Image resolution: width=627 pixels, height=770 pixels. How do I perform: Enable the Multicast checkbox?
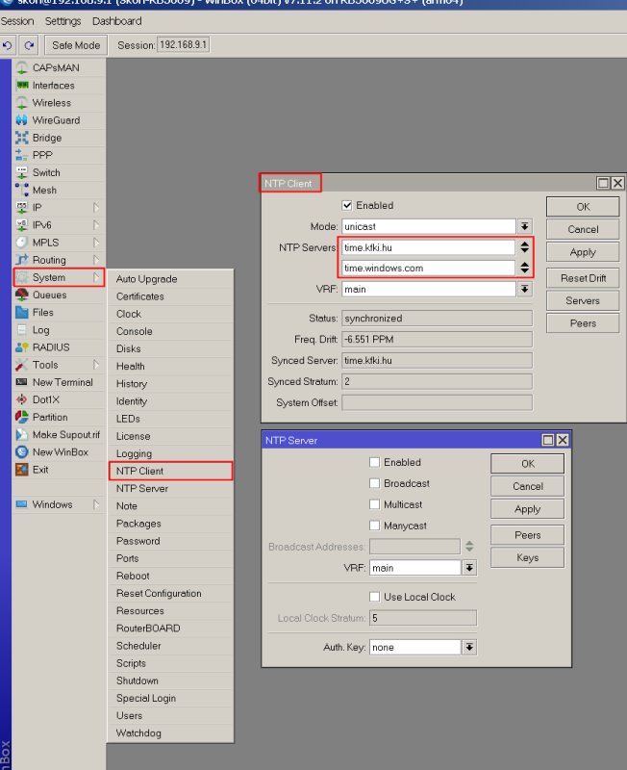(x=375, y=504)
